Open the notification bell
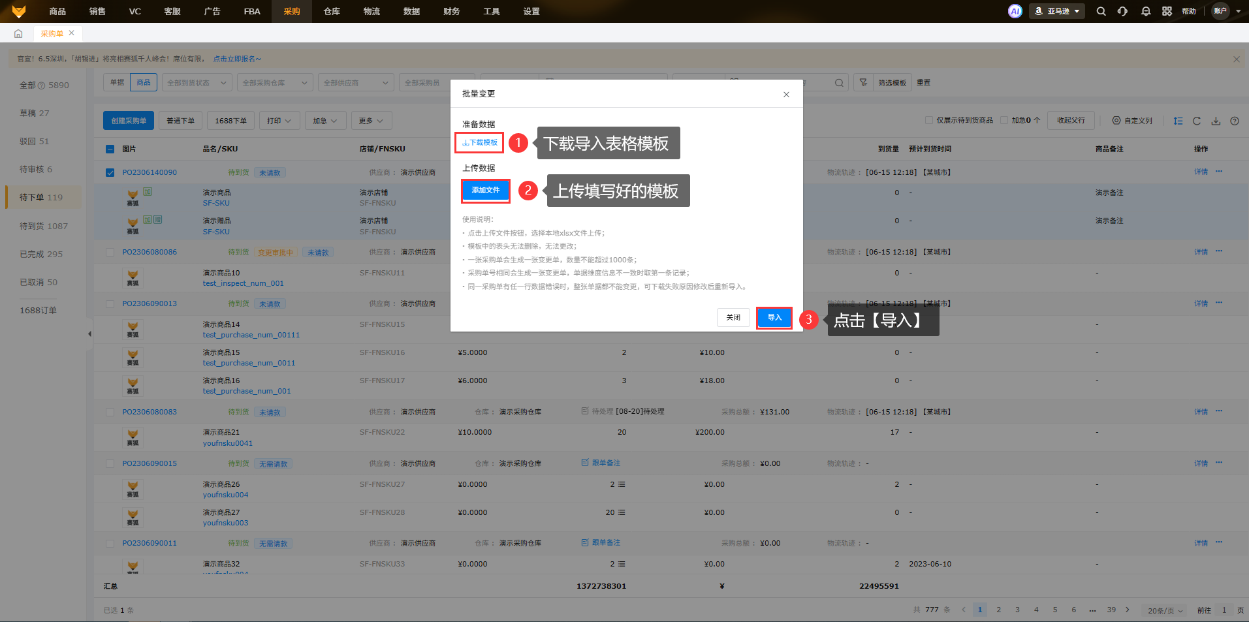Image resolution: width=1249 pixels, height=622 pixels. click(x=1145, y=11)
